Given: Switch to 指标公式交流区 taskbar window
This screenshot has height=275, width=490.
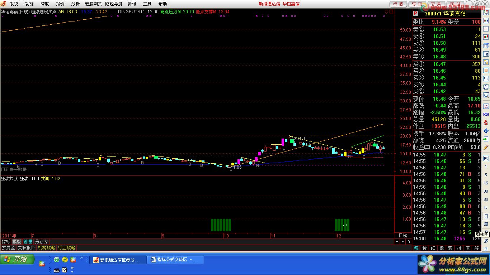Looking at the screenshot, I should coord(175,260).
